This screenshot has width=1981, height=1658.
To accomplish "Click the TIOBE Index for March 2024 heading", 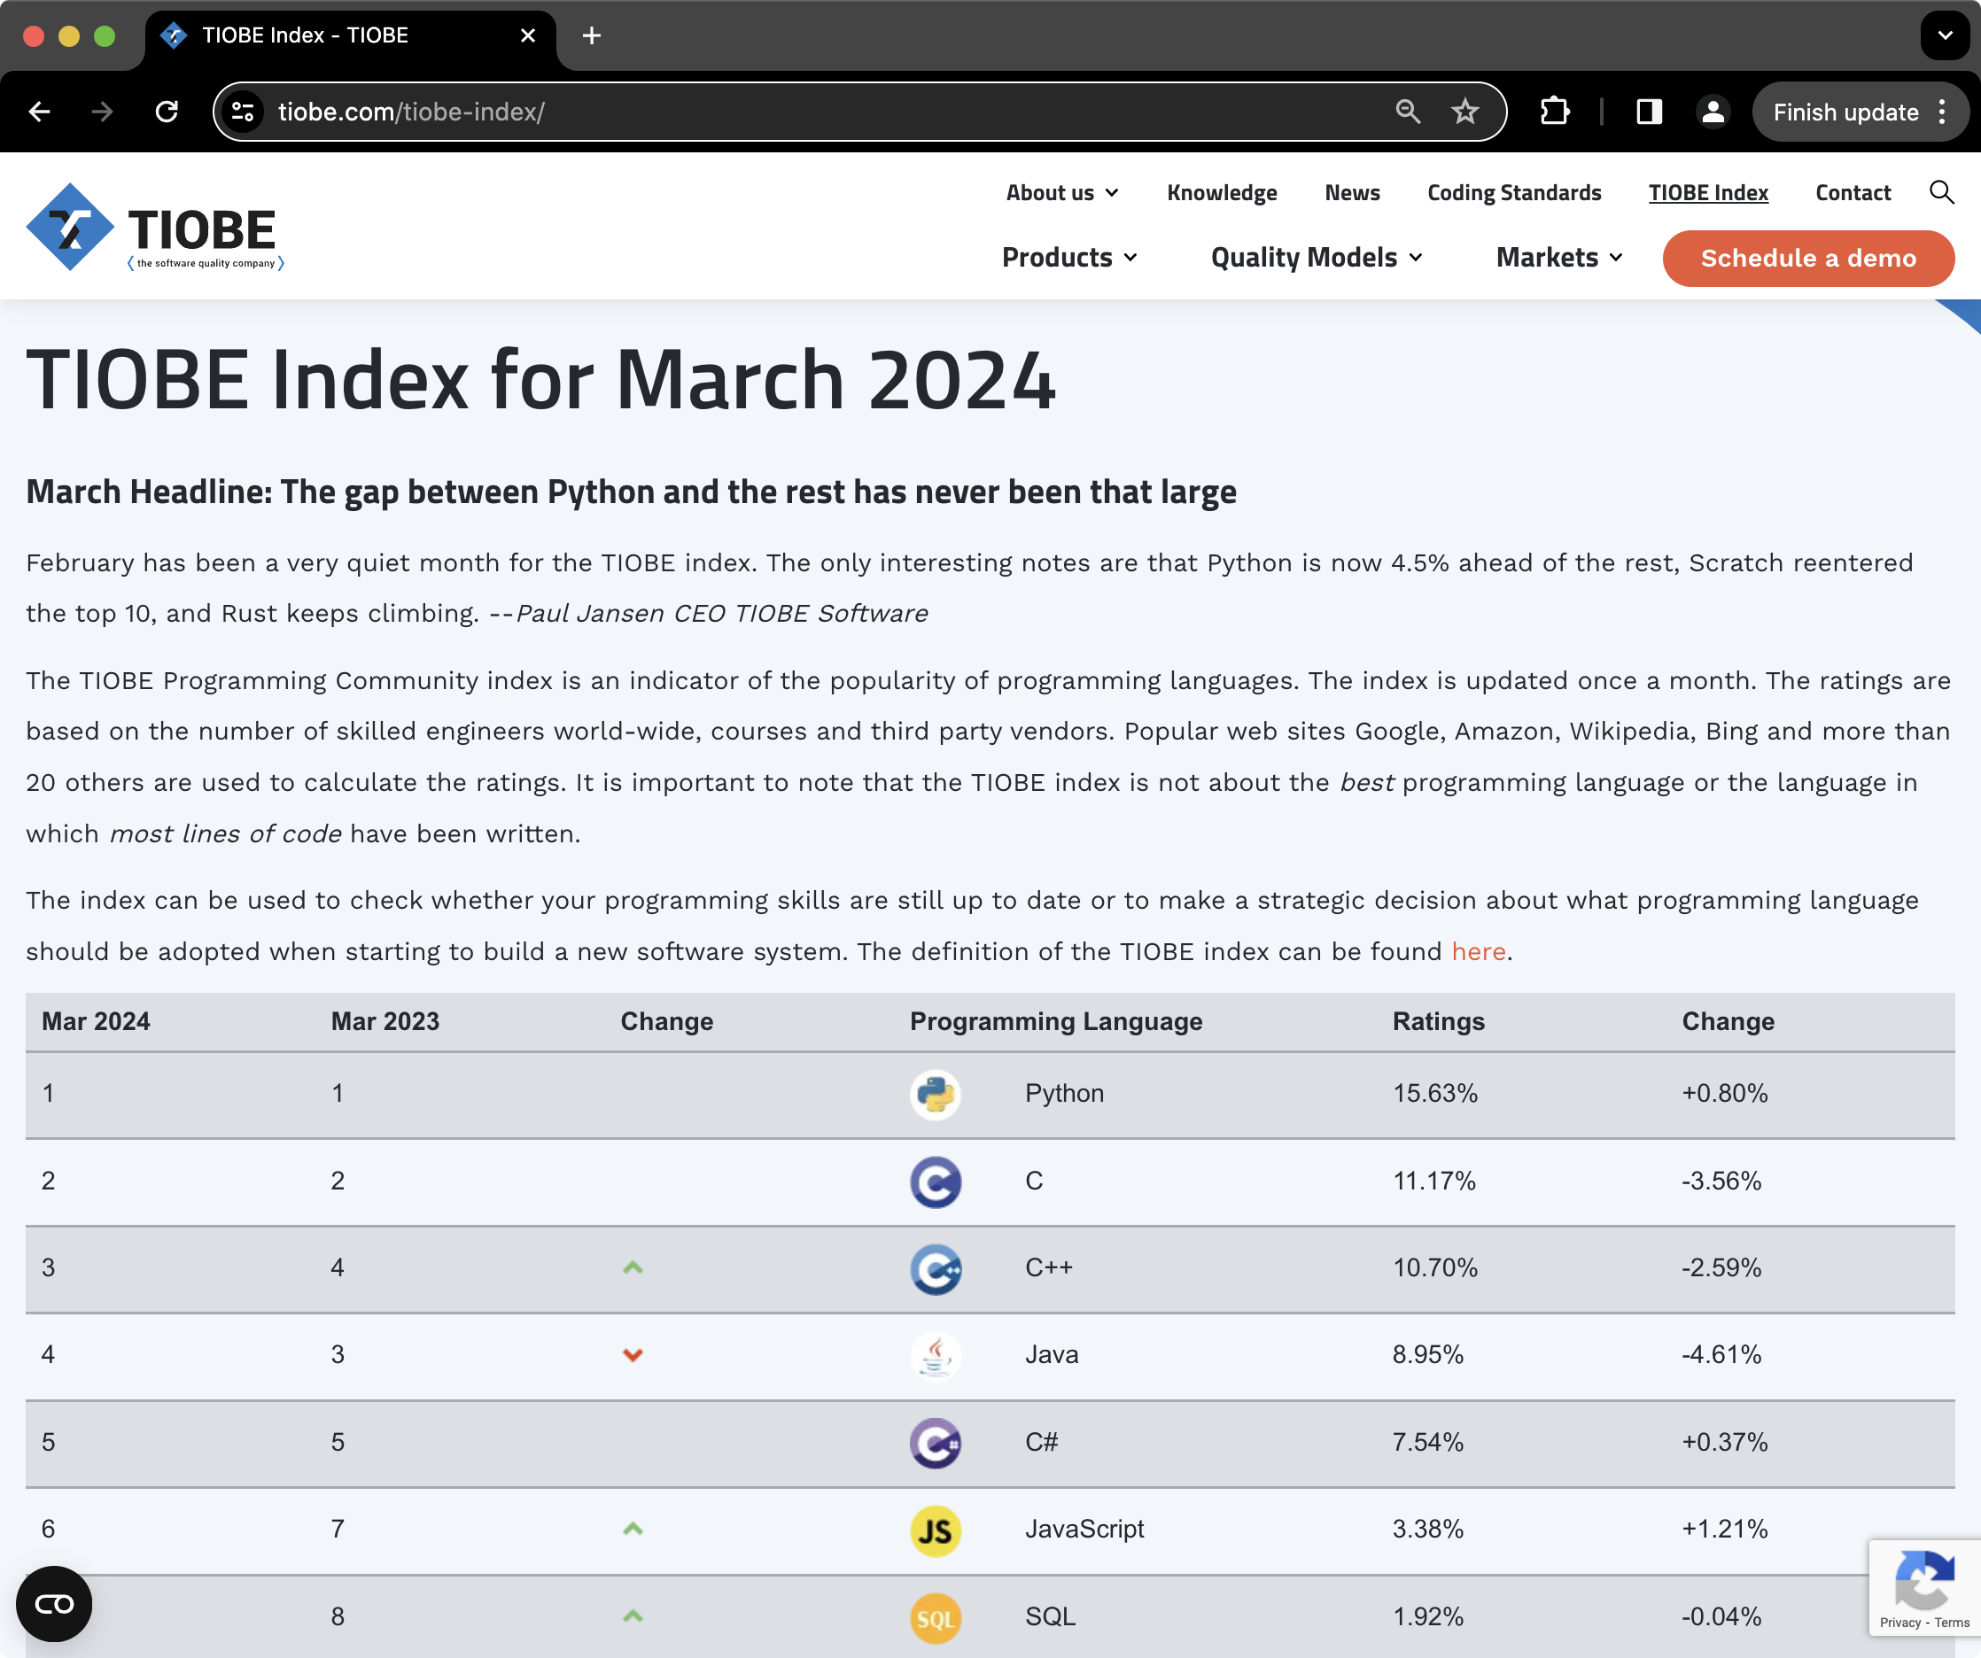I will point(540,379).
